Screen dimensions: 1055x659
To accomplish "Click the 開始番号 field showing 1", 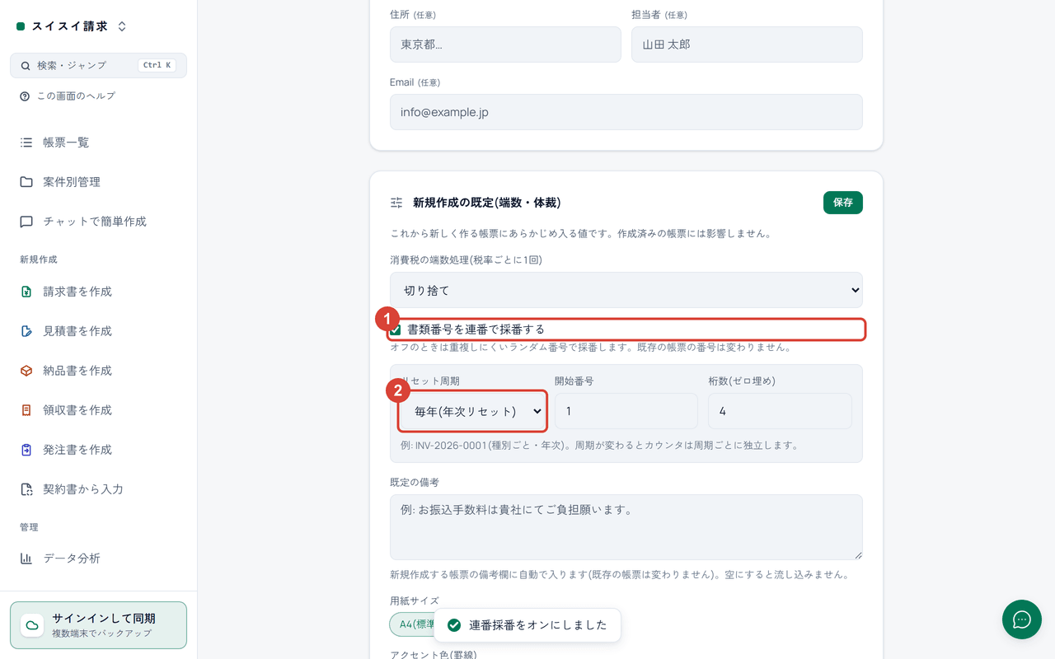I will click(x=626, y=411).
